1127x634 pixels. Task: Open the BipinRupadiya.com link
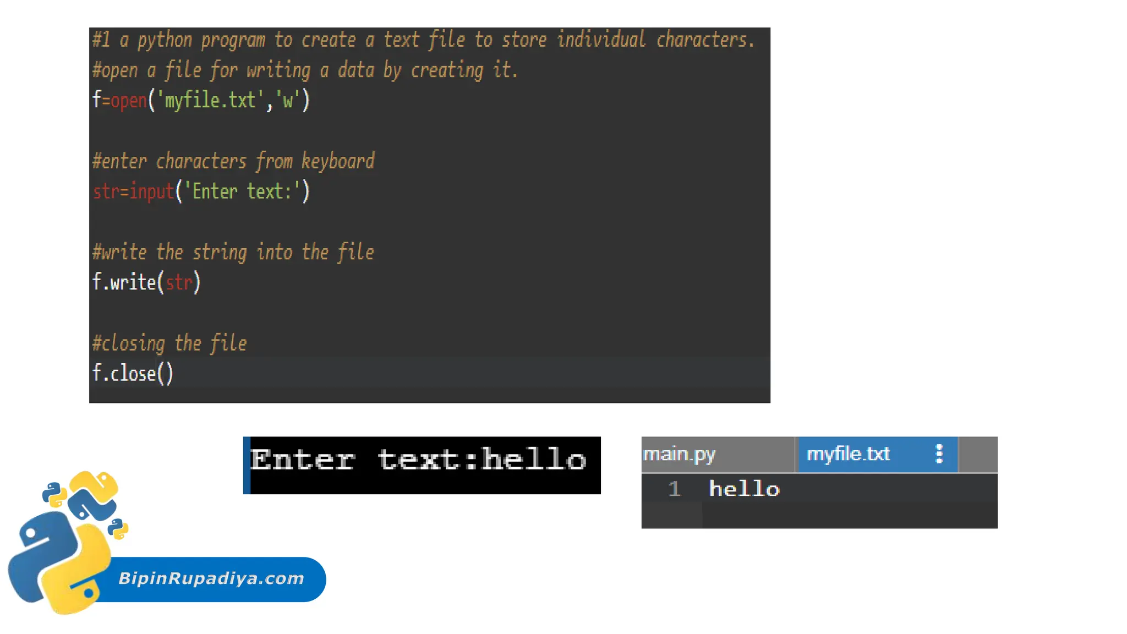coord(211,578)
